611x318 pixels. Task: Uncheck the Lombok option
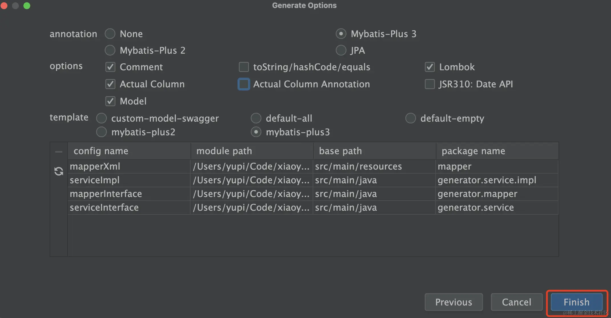tap(430, 67)
